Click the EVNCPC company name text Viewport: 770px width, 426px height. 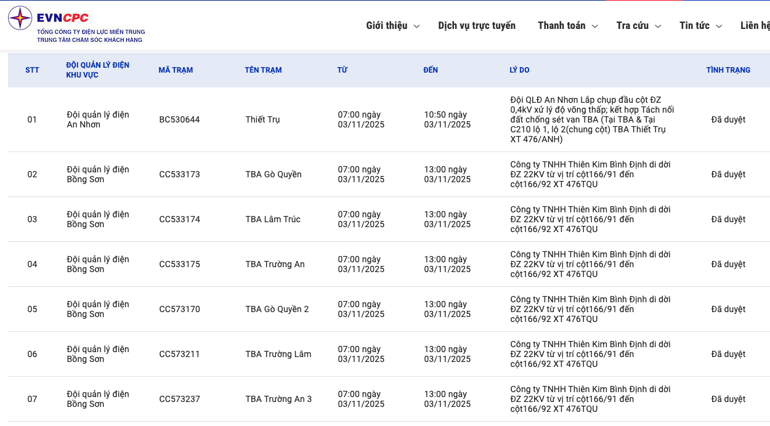[63, 17]
